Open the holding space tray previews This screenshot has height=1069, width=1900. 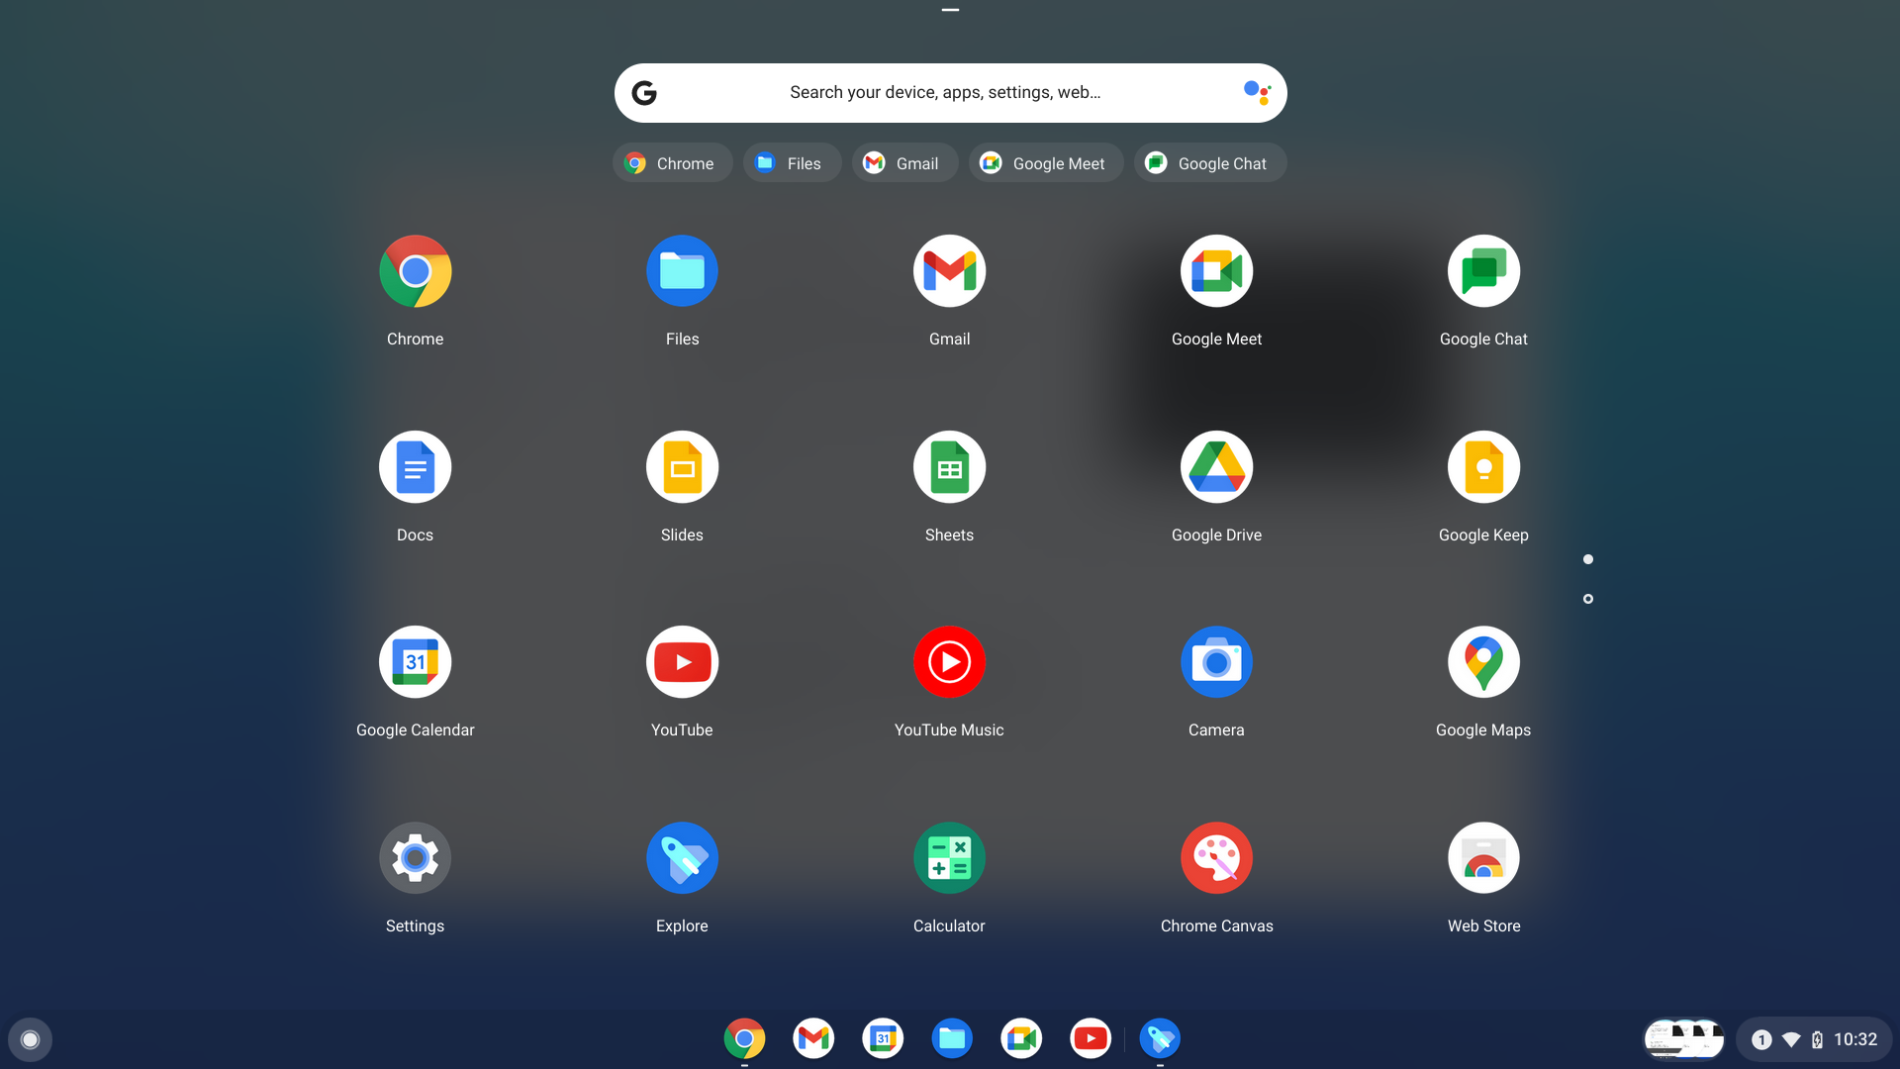click(x=1683, y=1039)
